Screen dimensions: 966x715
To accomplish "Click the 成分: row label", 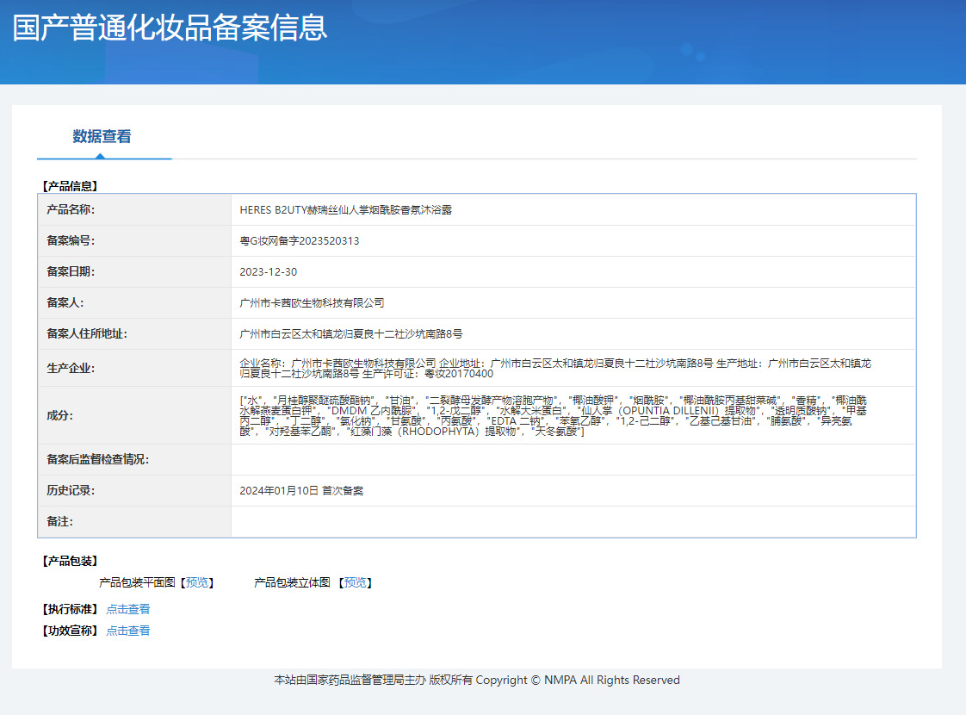I will 59,415.
